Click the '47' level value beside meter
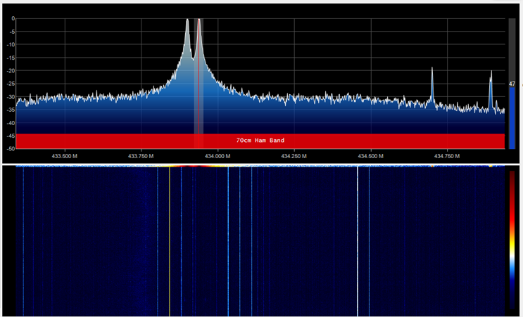Viewport: 523px width, 317px height. click(512, 84)
